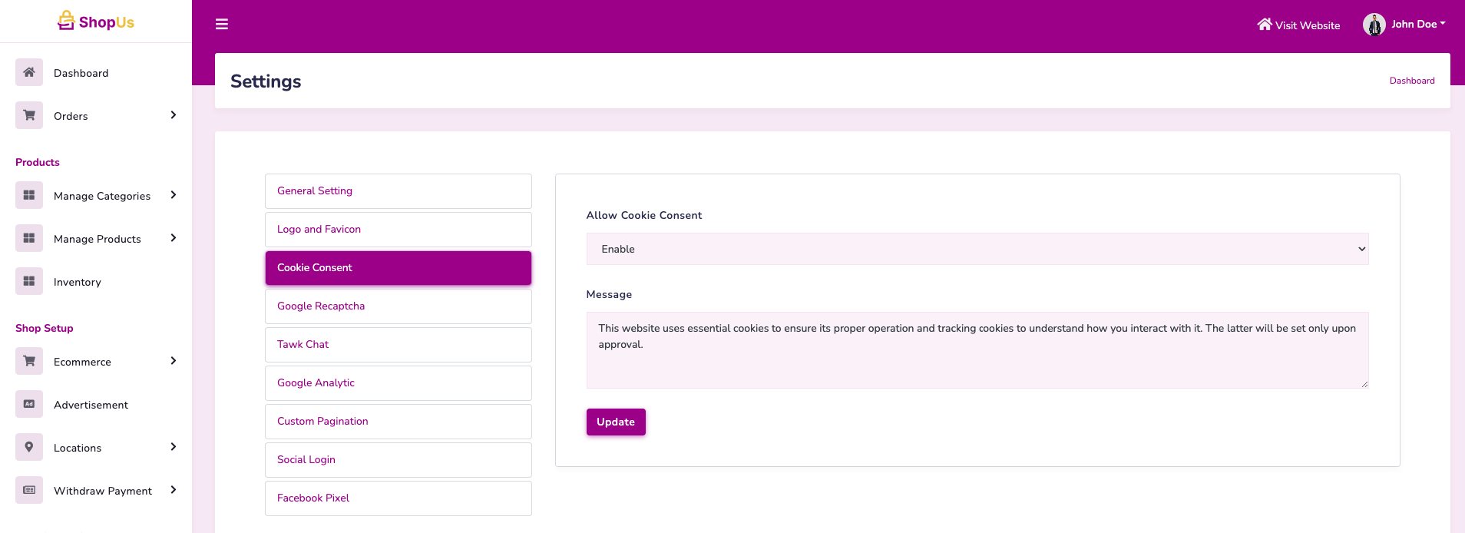Screen dimensions: 1465x533
Task: Click John Doe's profile avatar
Action: coord(1374,25)
